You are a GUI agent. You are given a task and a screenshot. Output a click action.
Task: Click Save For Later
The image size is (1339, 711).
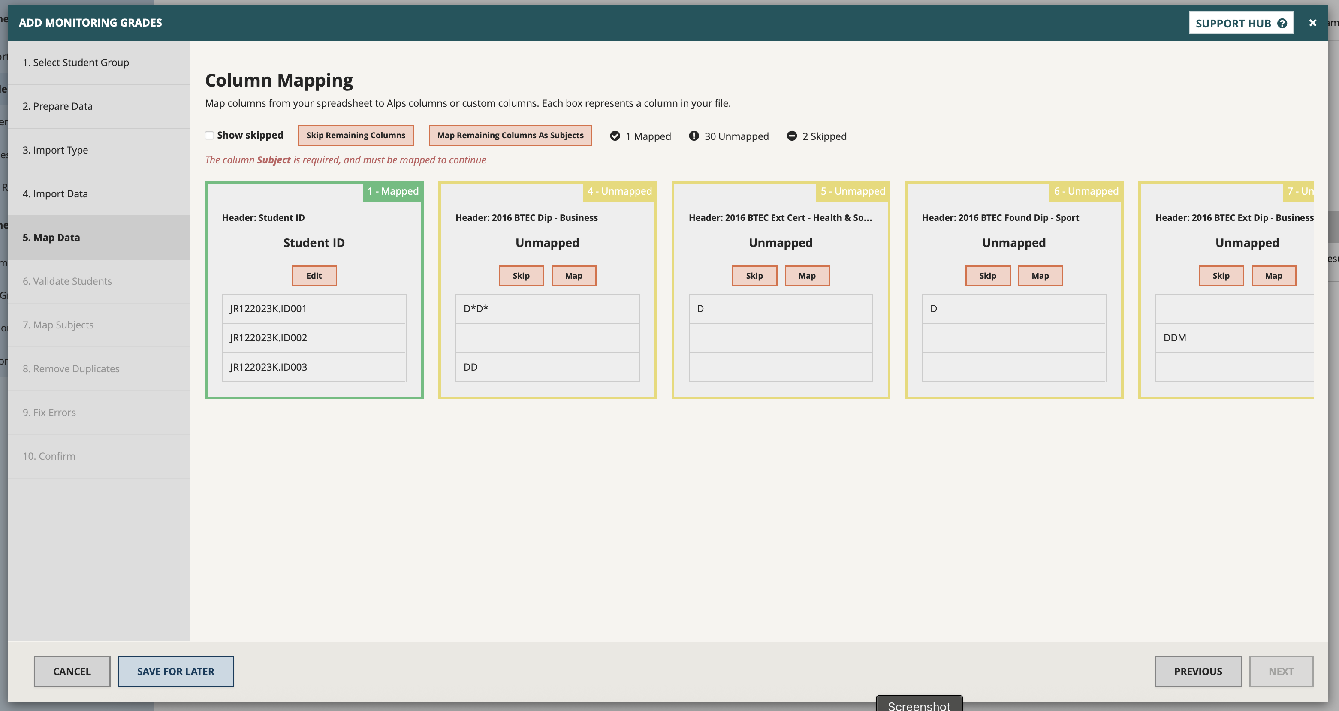pyautogui.click(x=176, y=671)
